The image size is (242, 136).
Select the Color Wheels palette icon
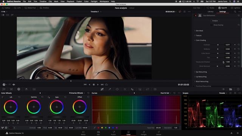19,89
